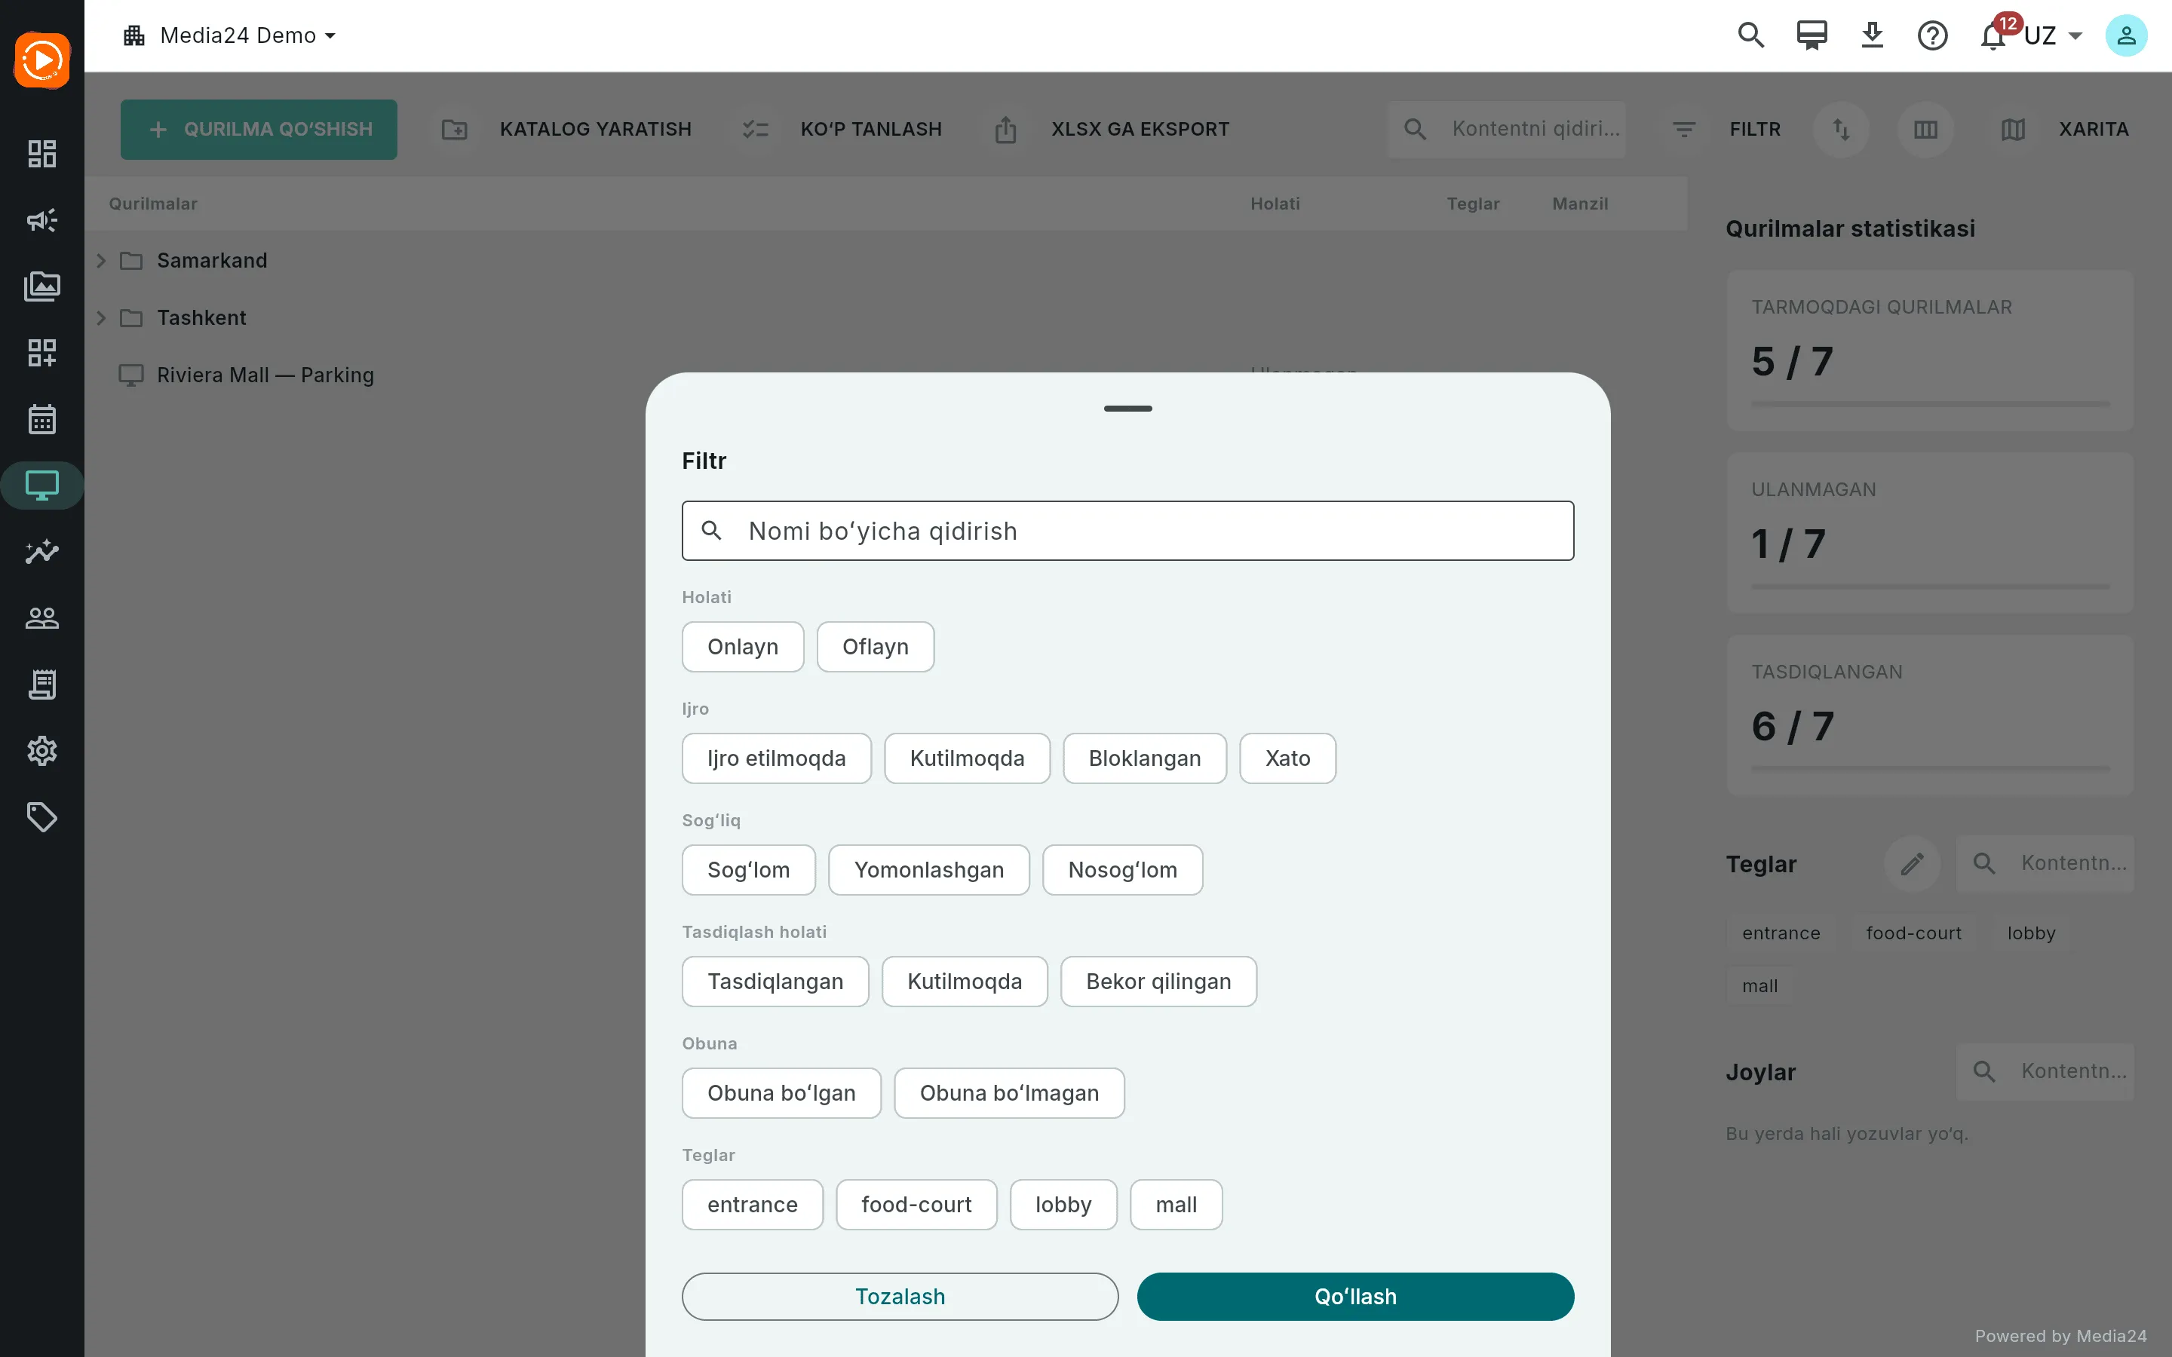Select the Riviera Mall — Parking device
This screenshot has height=1357, width=2172.
(x=265, y=375)
